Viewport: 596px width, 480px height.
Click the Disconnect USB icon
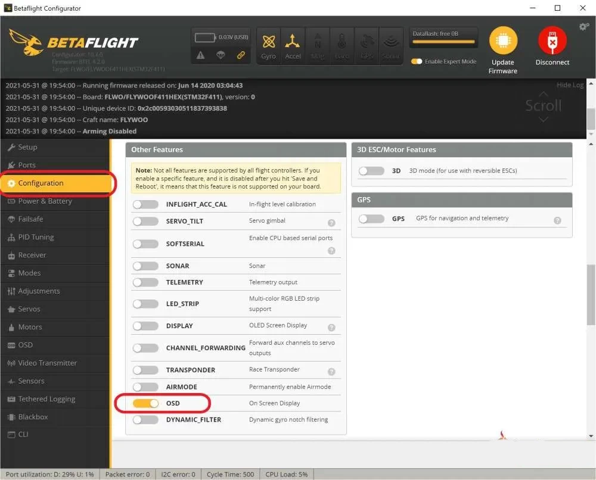point(552,41)
